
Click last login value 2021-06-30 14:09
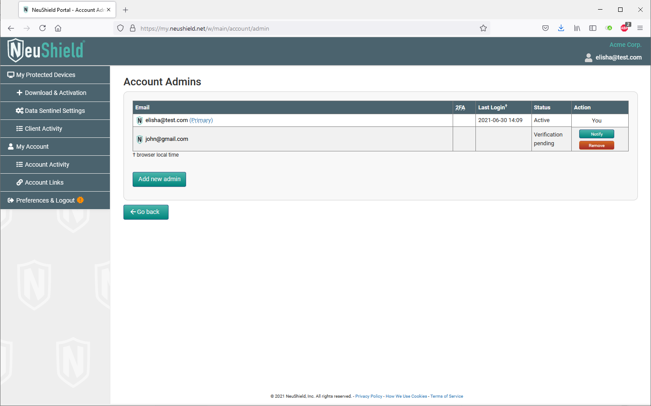pos(500,120)
